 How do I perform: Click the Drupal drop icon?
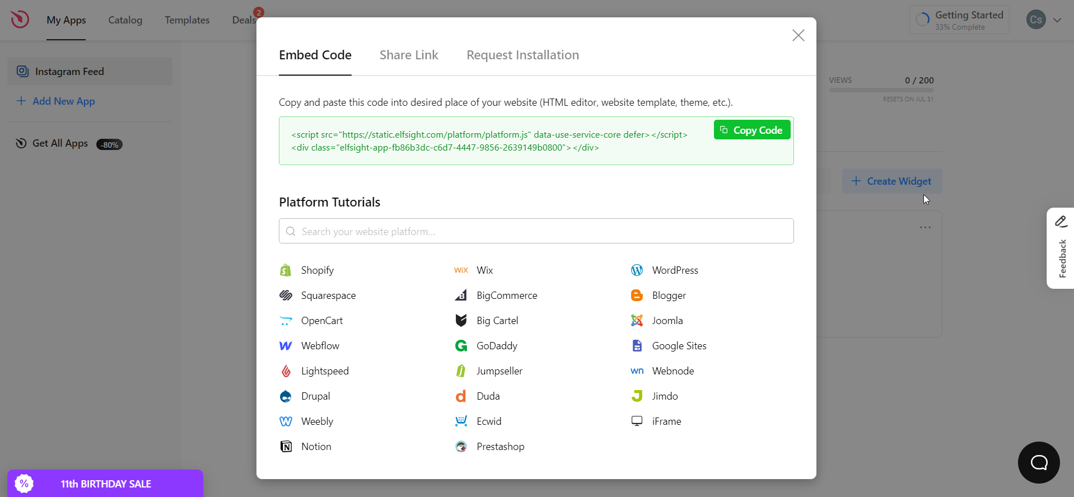tap(286, 396)
